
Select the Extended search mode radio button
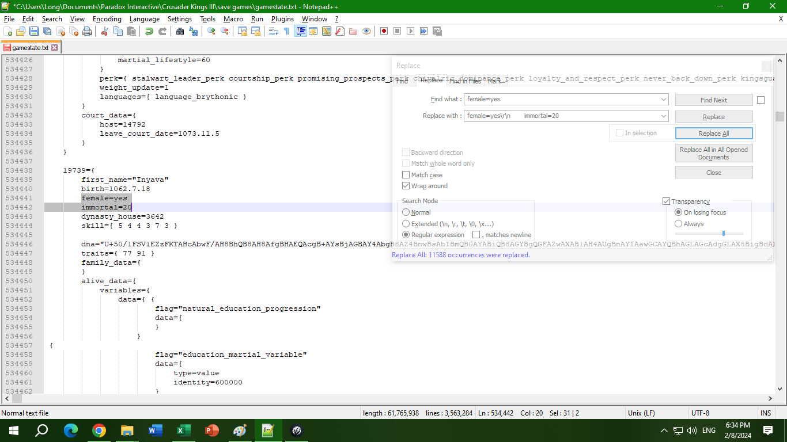(x=406, y=224)
